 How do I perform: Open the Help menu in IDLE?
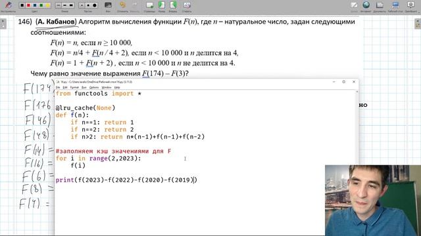click(x=117, y=87)
